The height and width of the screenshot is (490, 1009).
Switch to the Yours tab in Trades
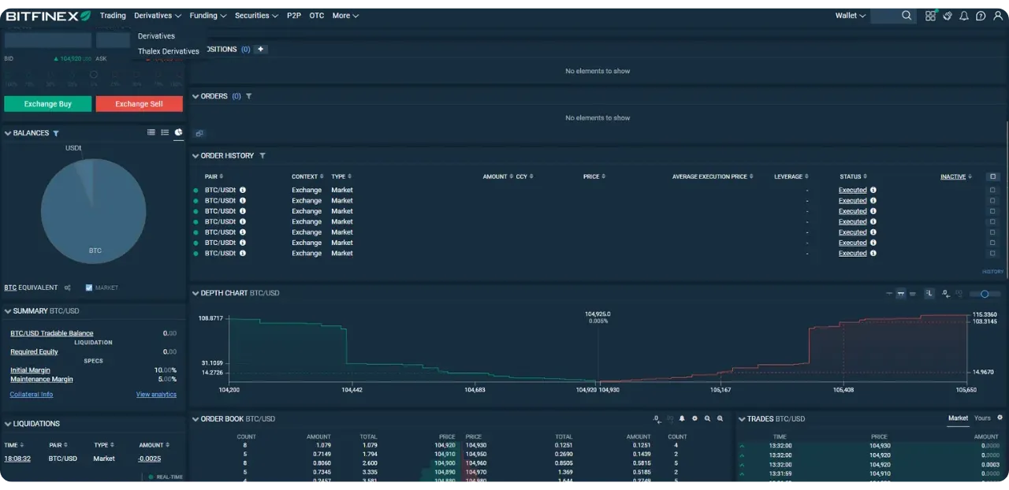(x=981, y=418)
